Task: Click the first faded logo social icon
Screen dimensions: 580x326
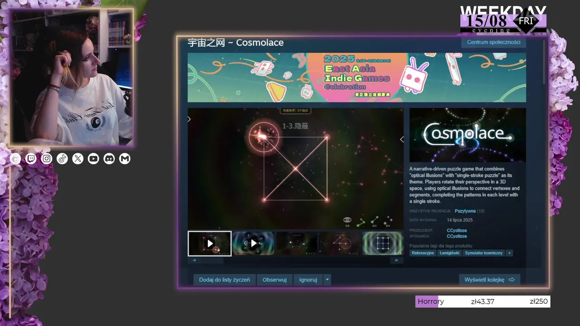Action: (15, 158)
